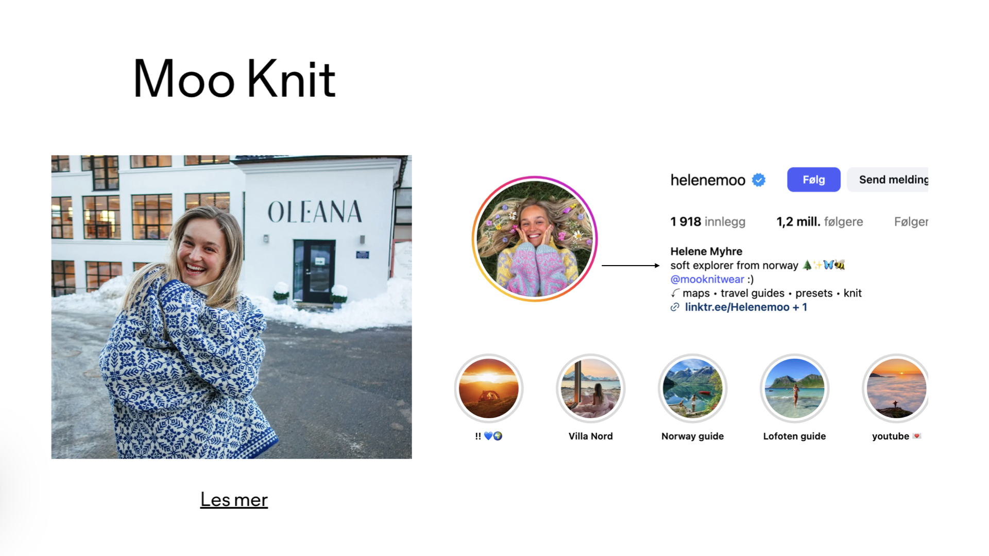Image resolution: width=989 pixels, height=556 pixels.
Task: Open the Villa Nord story highlight
Action: [x=590, y=388]
